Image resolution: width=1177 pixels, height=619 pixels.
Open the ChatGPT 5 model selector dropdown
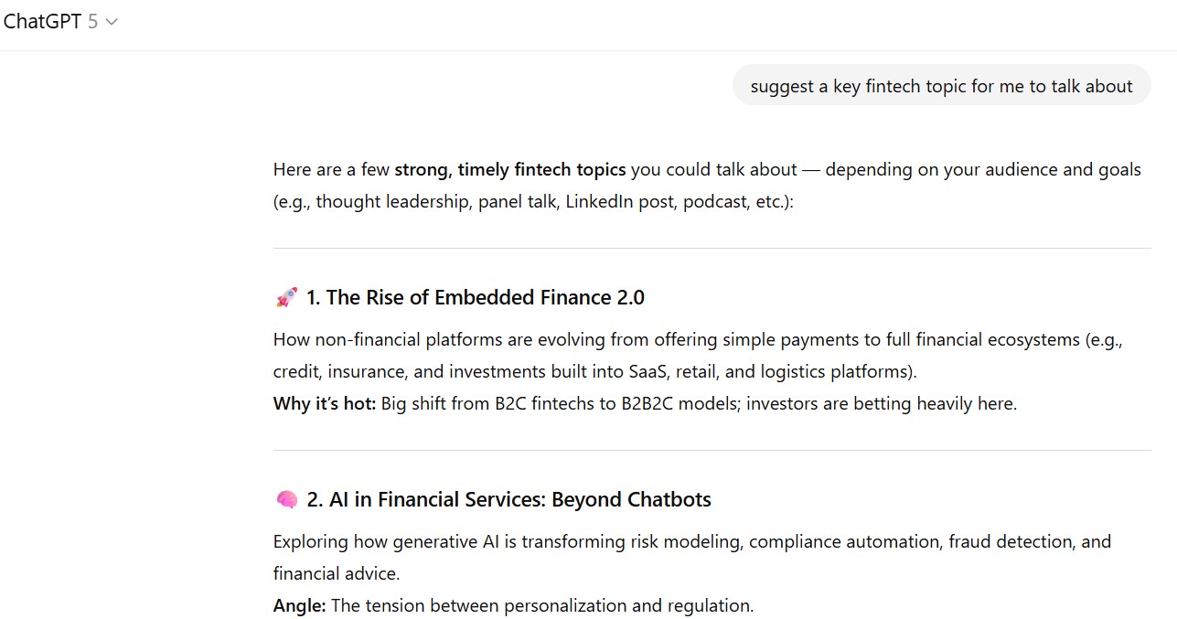tap(60, 22)
